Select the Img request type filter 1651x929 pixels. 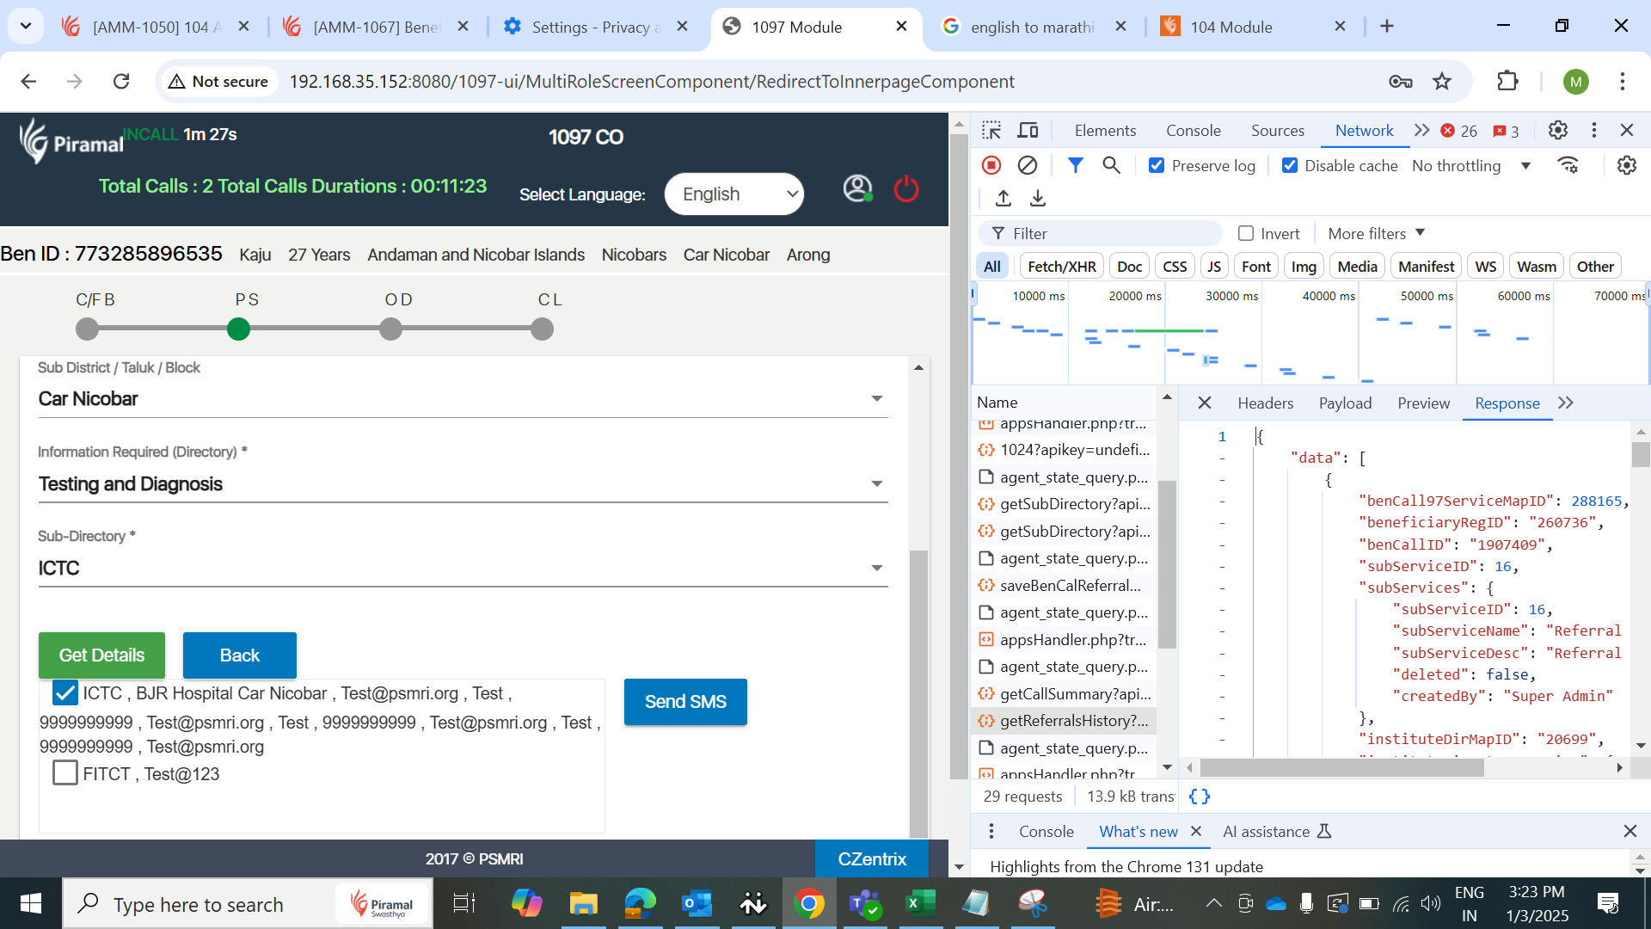point(1304,267)
